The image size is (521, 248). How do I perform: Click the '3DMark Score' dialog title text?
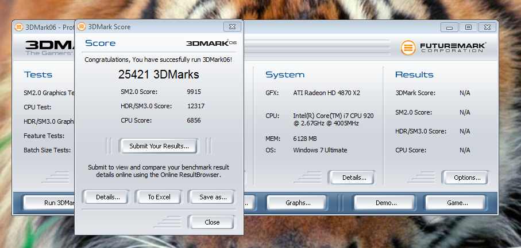(109, 27)
